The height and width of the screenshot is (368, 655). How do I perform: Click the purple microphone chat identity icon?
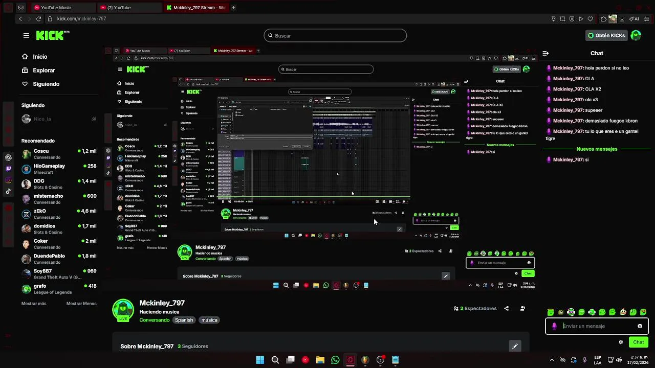pyautogui.click(x=554, y=326)
